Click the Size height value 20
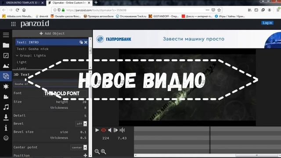 coord(84,102)
